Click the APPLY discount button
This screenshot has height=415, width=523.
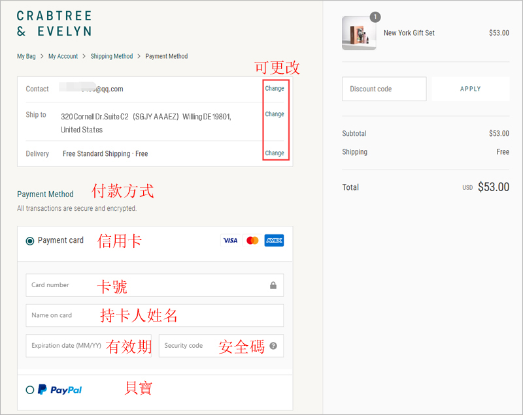[x=471, y=89]
